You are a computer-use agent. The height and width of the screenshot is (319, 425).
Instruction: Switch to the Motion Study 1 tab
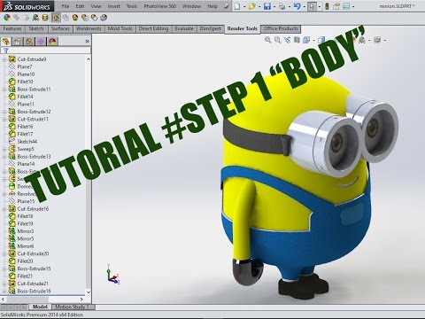point(73,307)
